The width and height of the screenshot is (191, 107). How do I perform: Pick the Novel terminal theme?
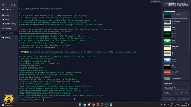[176, 54]
